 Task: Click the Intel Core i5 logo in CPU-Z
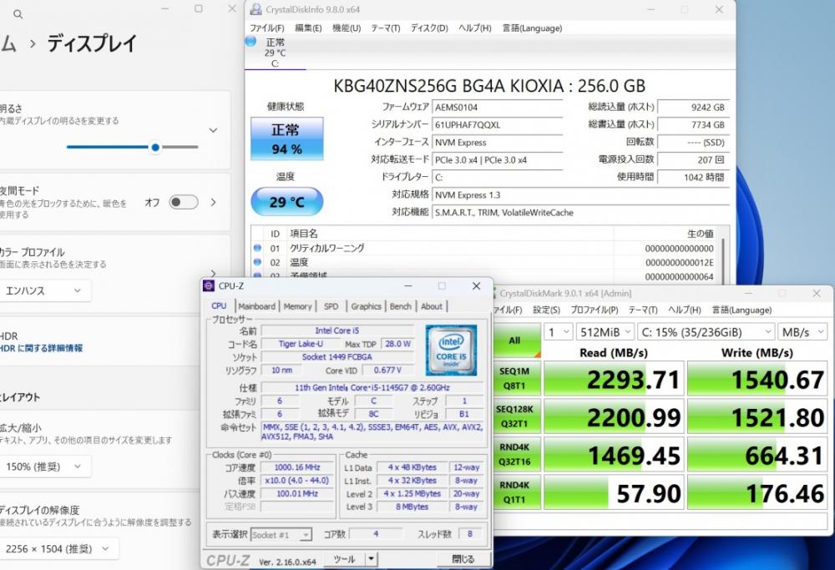coord(451,351)
